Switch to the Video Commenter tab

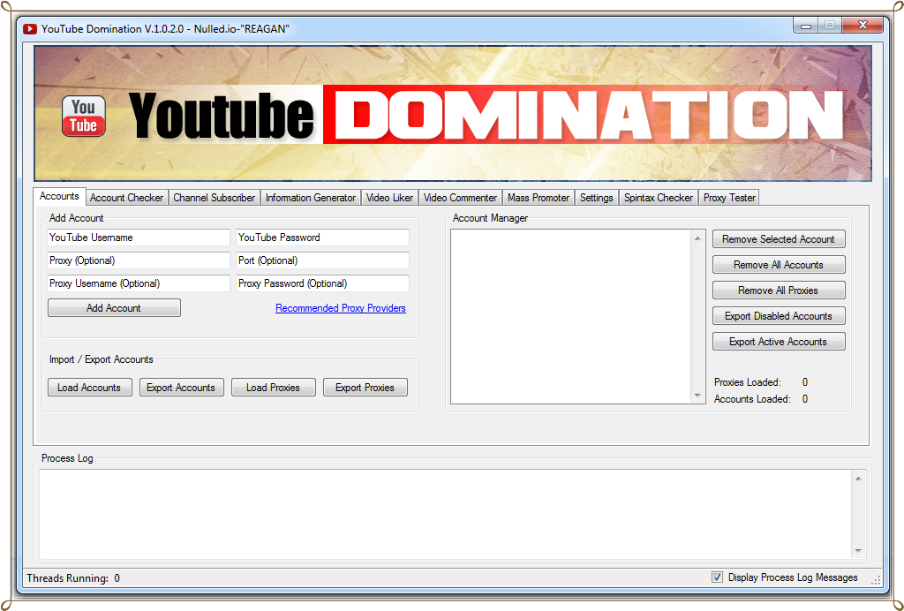coord(458,197)
